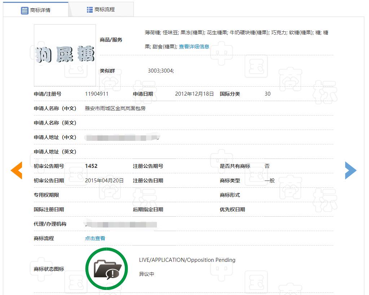369x295 pixels.
Task: Click the grid icon on 商标流程 tab
Action: [90, 10]
